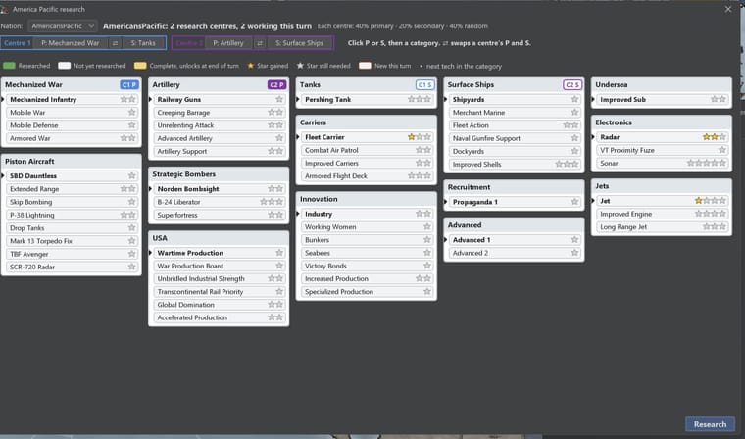The width and height of the screenshot is (745, 439).
Task: Select Centre 1 secondary Tanks slot
Action: (143, 43)
